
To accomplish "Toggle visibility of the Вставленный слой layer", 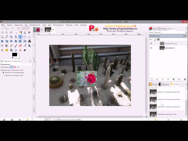I will [151, 43].
